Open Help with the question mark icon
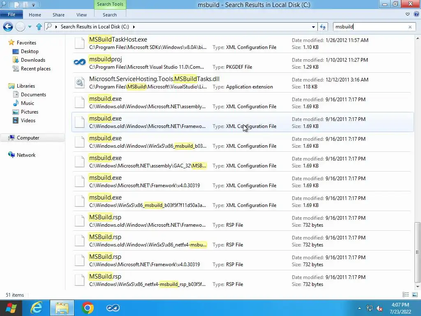Image resolution: width=421 pixels, height=316 pixels. pos(417,14)
